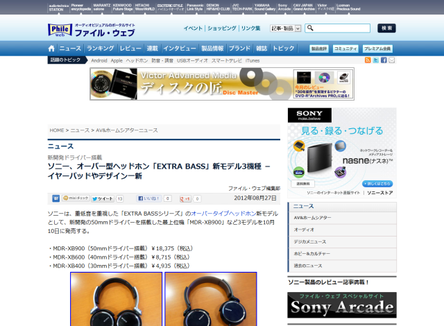This screenshot has width=444, height=326.
Task: Click the Sony Arcade banner
Action: click(x=342, y=305)
